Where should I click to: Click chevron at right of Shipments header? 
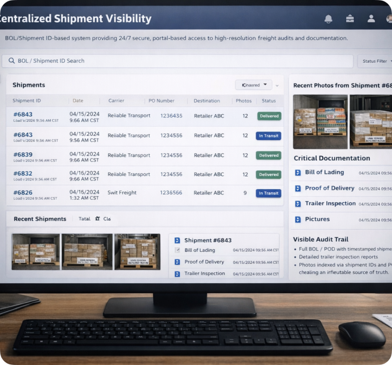(277, 86)
